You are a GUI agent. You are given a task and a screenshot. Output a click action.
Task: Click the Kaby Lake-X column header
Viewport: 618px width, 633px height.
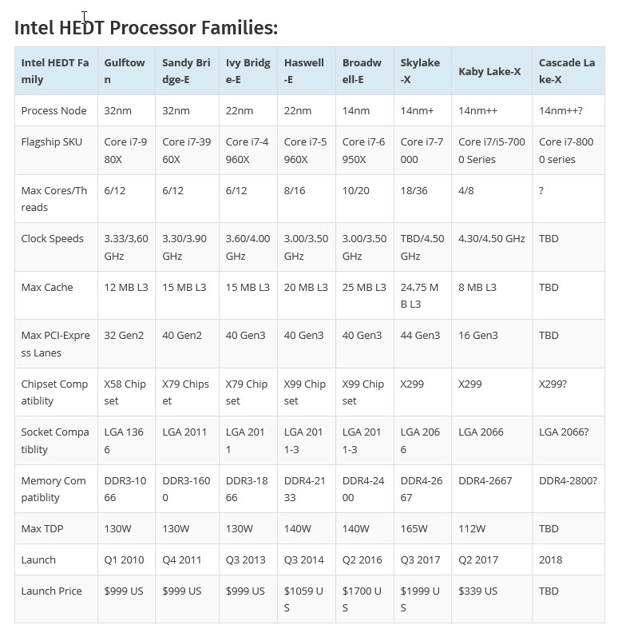click(489, 71)
